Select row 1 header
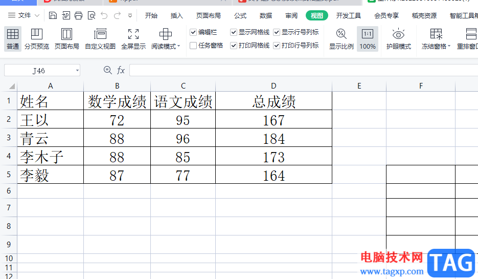The height and width of the screenshot is (279, 478). (x=9, y=101)
